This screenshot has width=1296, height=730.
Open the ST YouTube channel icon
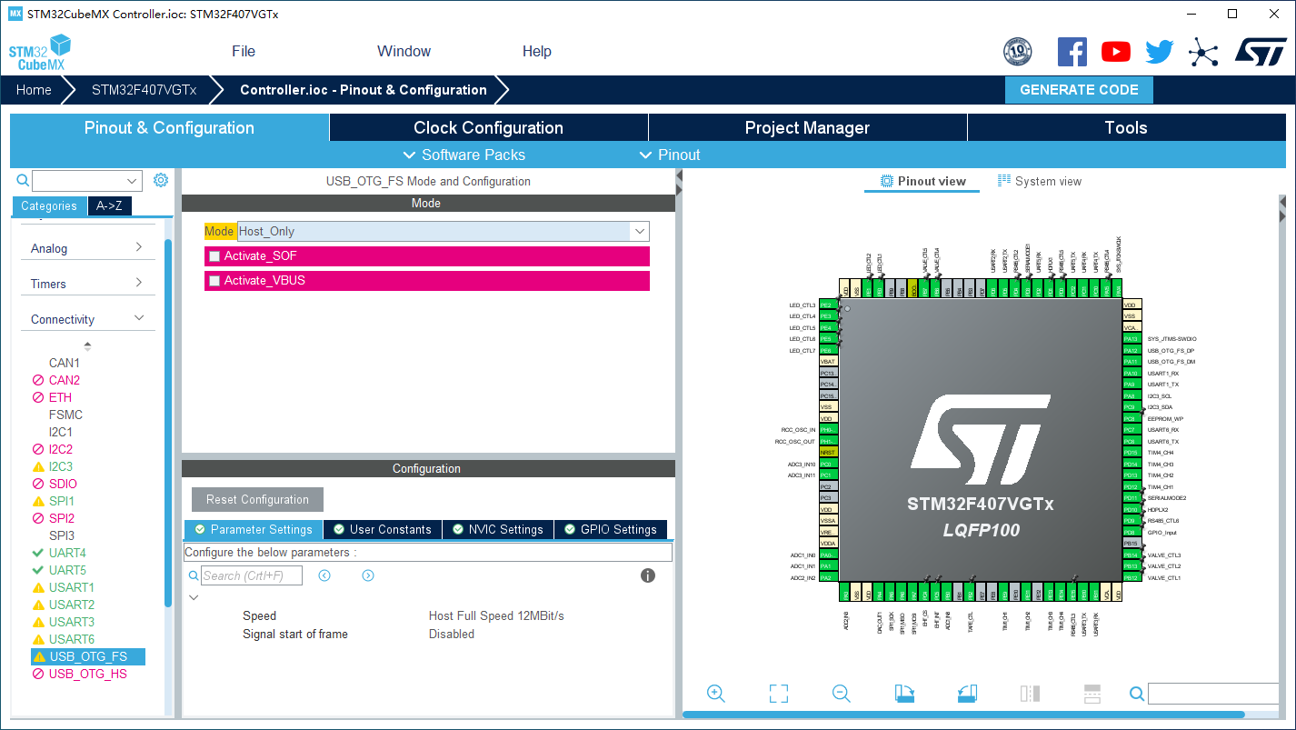(1116, 52)
